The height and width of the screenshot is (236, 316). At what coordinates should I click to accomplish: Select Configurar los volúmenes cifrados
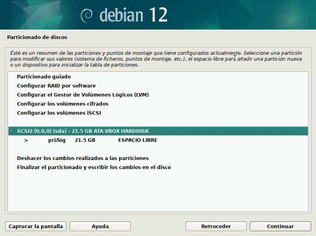coord(62,104)
